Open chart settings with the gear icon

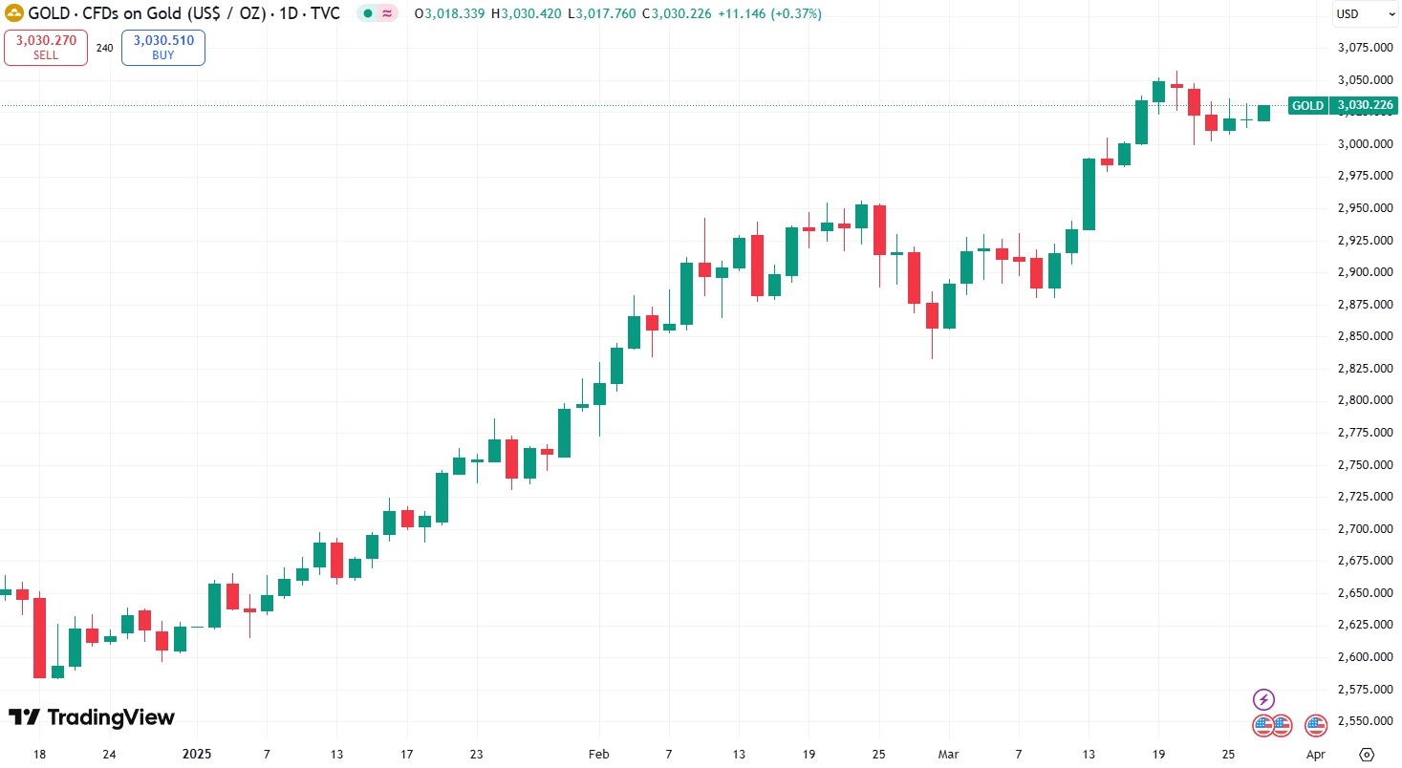pyautogui.click(x=1369, y=754)
